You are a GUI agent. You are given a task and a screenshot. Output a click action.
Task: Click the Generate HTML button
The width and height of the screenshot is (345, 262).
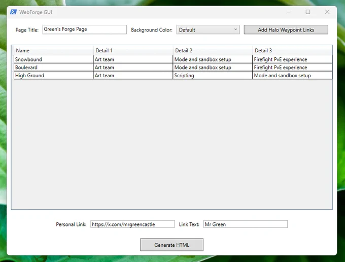[171, 245]
